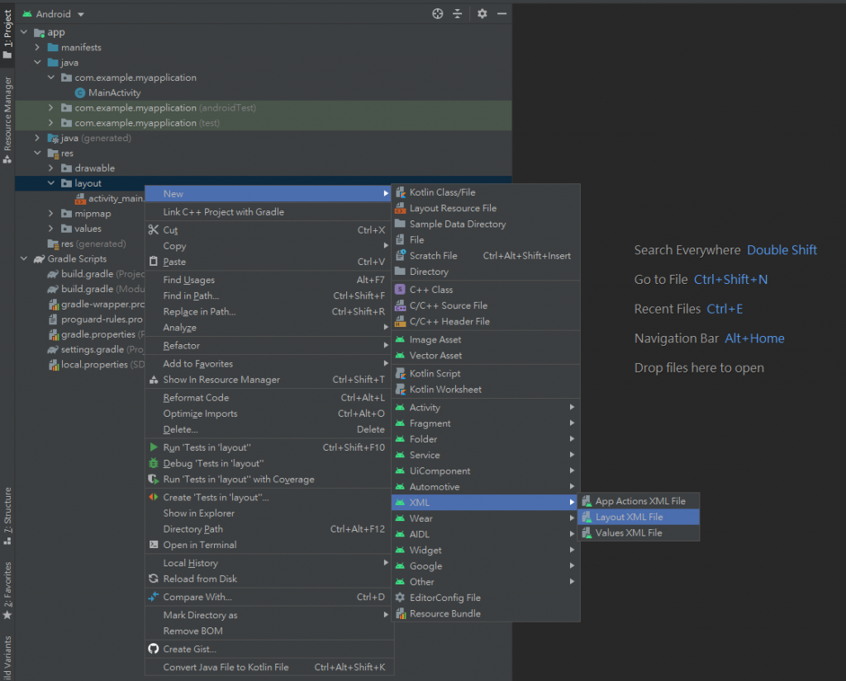Collapse the app module tree node
The height and width of the screenshot is (681, 846).
click(x=24, y=32)
